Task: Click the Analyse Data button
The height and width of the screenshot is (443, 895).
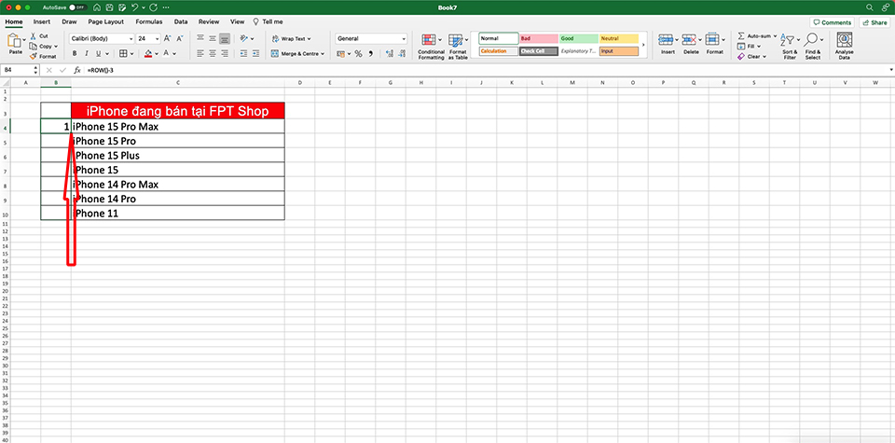Action: 845,47
